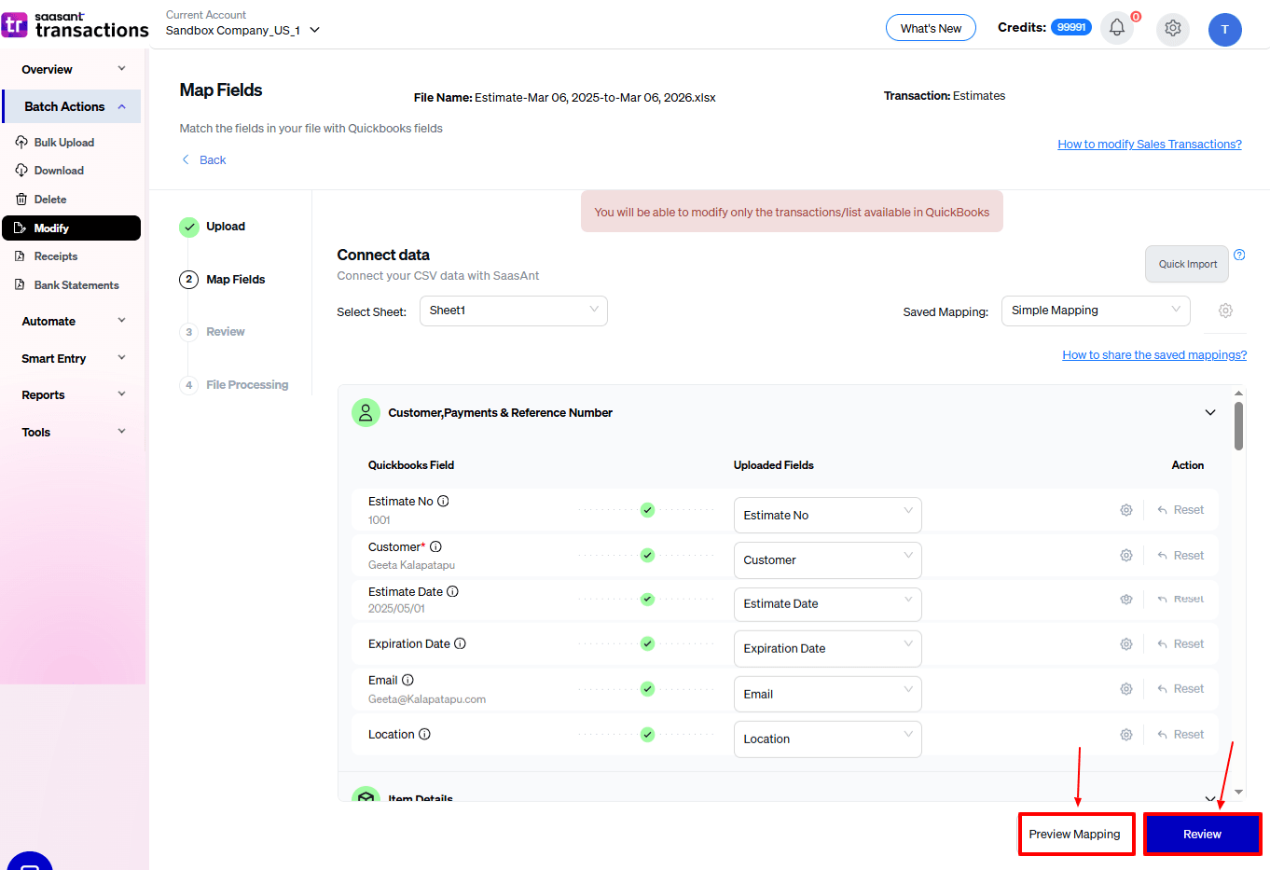Open the gear icon for the Customer row

1125,556
